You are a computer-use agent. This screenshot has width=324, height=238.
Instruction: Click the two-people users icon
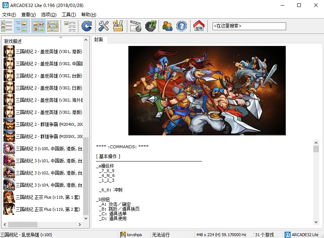pyautogui.click(x=167, y=26)
